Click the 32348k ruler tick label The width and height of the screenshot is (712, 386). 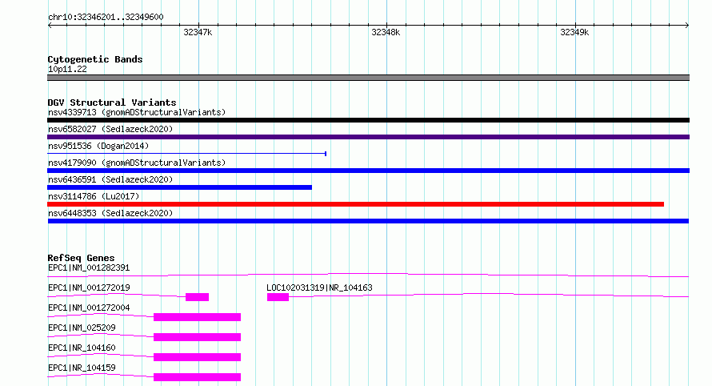386,32
